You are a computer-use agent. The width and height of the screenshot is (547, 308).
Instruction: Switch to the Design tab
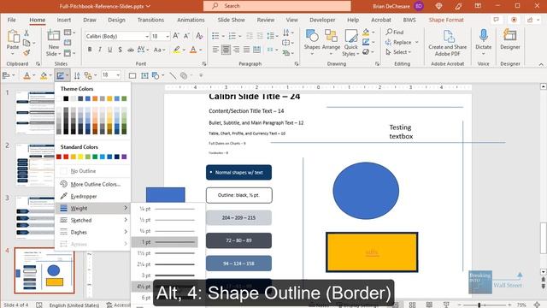(x=116, y=20)
